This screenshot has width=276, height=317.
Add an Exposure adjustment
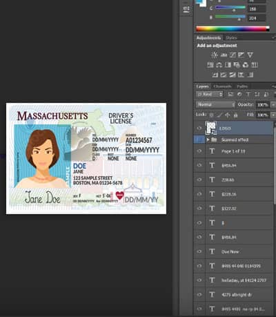(241, 55)
